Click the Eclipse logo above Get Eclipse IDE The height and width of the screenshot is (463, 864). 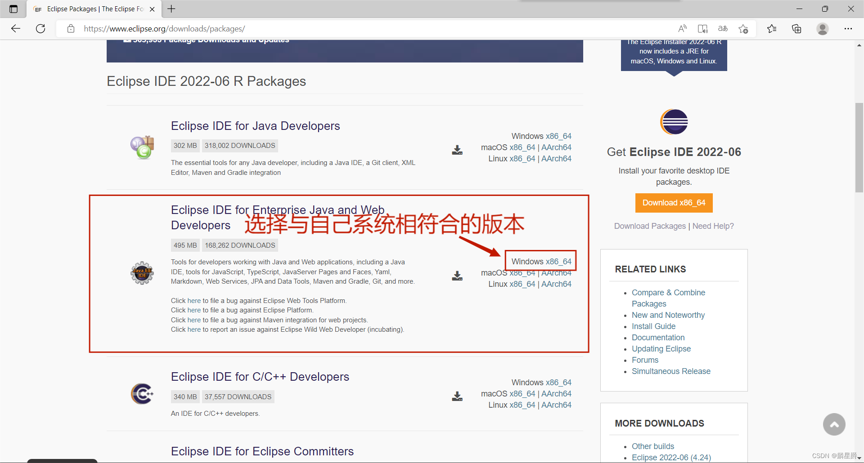click(674, 122)
